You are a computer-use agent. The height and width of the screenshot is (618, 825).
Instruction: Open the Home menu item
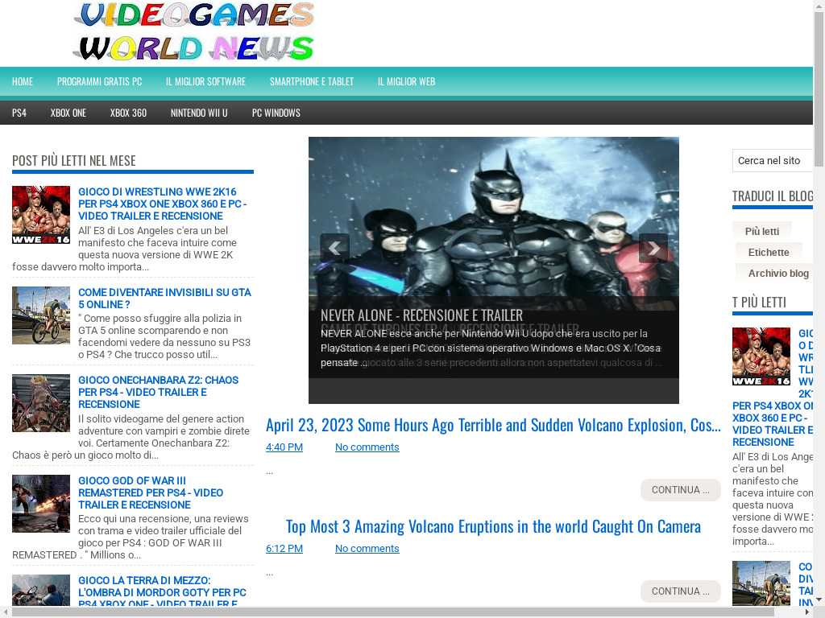point(23,81)
